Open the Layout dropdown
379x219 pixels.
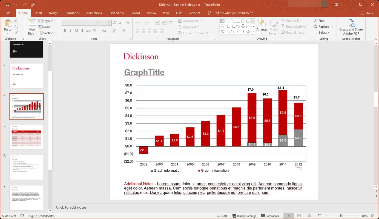pyautogui.click(x=48, y=21)
